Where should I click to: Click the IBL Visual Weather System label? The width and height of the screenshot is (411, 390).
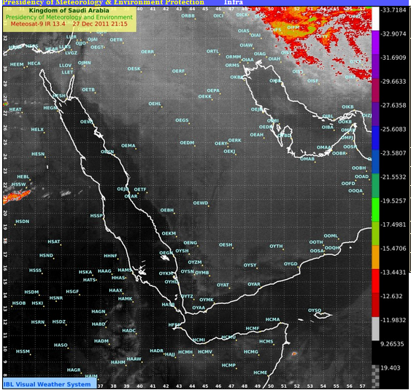tap(47, 384)
